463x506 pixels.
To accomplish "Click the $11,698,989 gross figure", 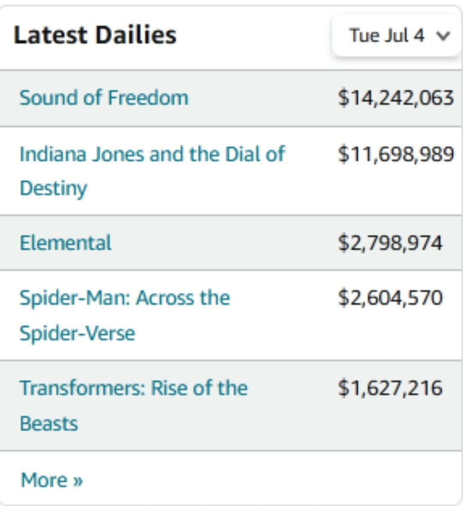I will 396,154.
